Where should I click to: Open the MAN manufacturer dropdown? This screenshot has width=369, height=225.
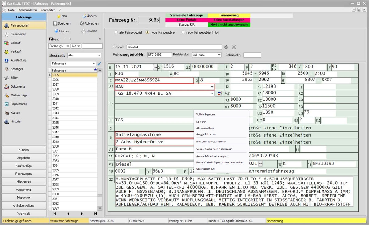[x=212, y=87]
